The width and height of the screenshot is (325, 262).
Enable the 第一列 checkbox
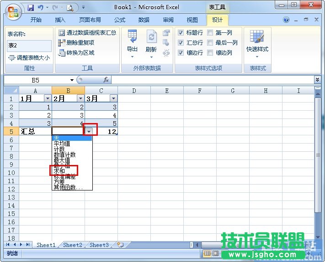coord(210,33)
